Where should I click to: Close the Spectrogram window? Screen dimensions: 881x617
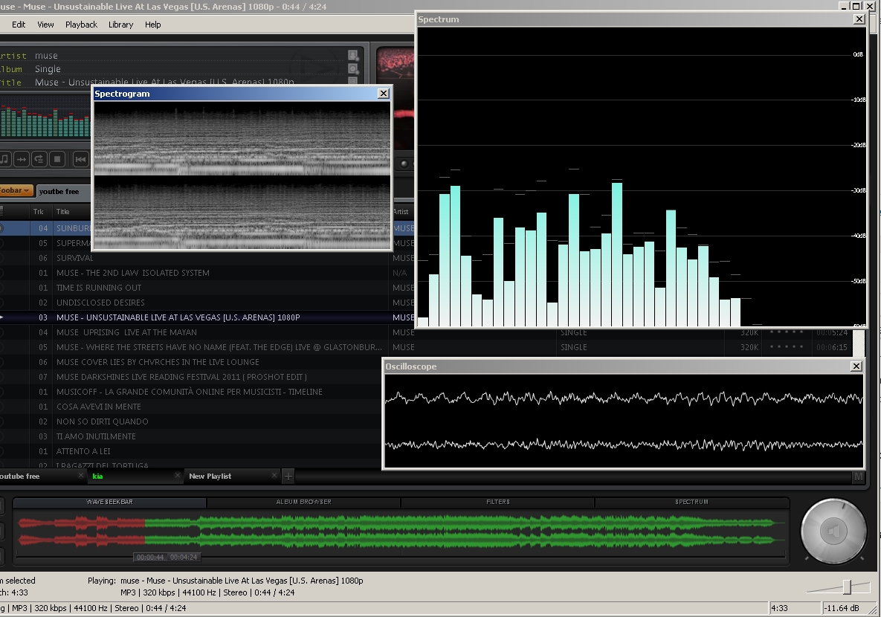pos(383,93)
